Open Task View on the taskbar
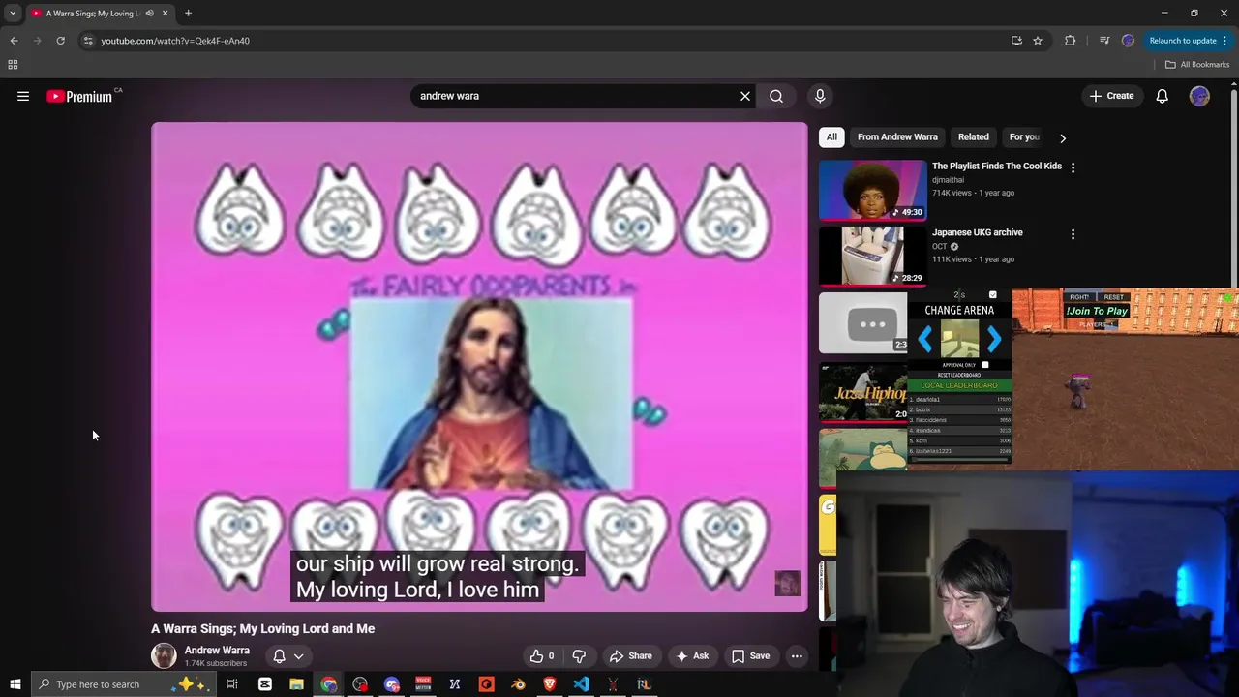This screenshot has width=1239, height=697. 232,684
